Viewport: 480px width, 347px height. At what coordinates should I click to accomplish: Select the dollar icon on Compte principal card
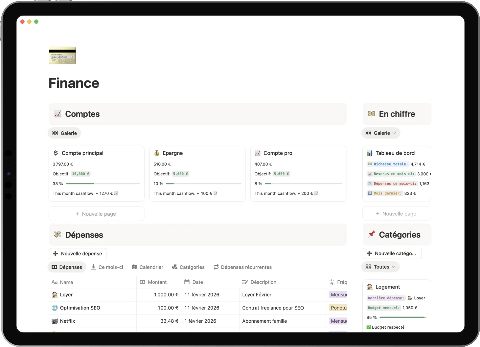point(56,153)
